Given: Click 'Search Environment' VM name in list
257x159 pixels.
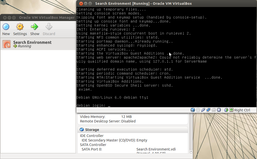Looking at the screenshot, I should (x=32, y=42).
